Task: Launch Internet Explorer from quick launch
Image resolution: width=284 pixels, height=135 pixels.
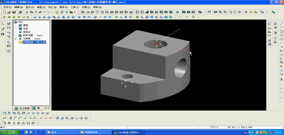Action: click(x=36, y=132)
